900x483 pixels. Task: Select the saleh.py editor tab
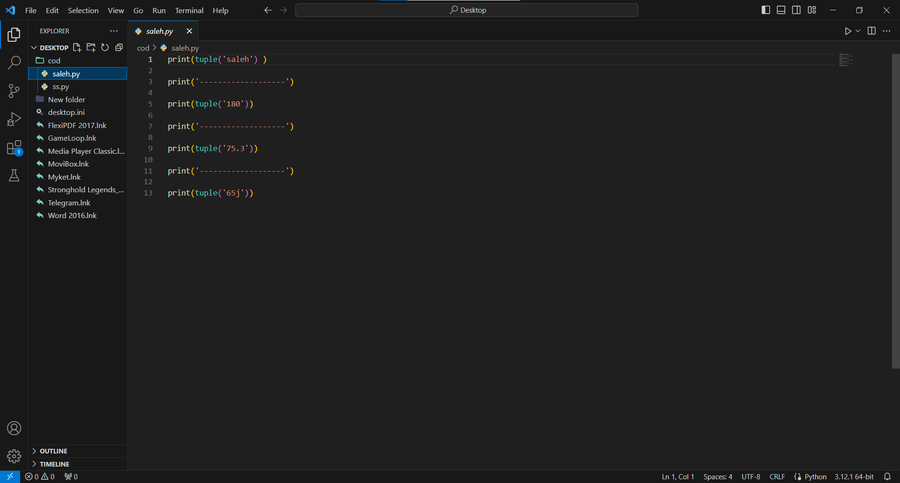click(x=159, y=31)
